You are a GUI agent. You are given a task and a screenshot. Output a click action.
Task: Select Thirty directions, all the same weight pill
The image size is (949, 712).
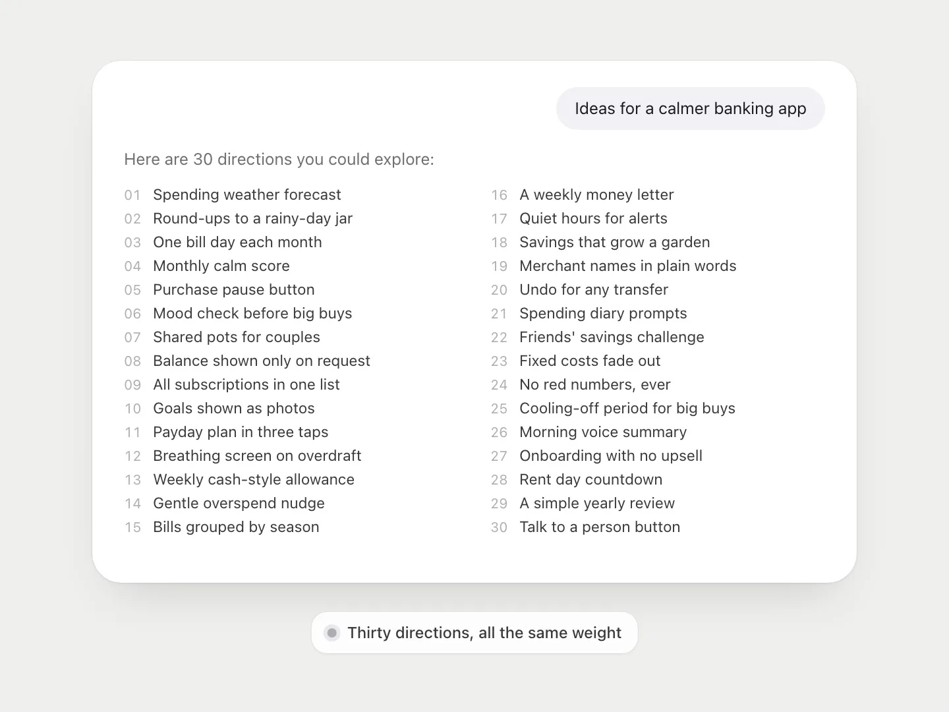(474, 633)
